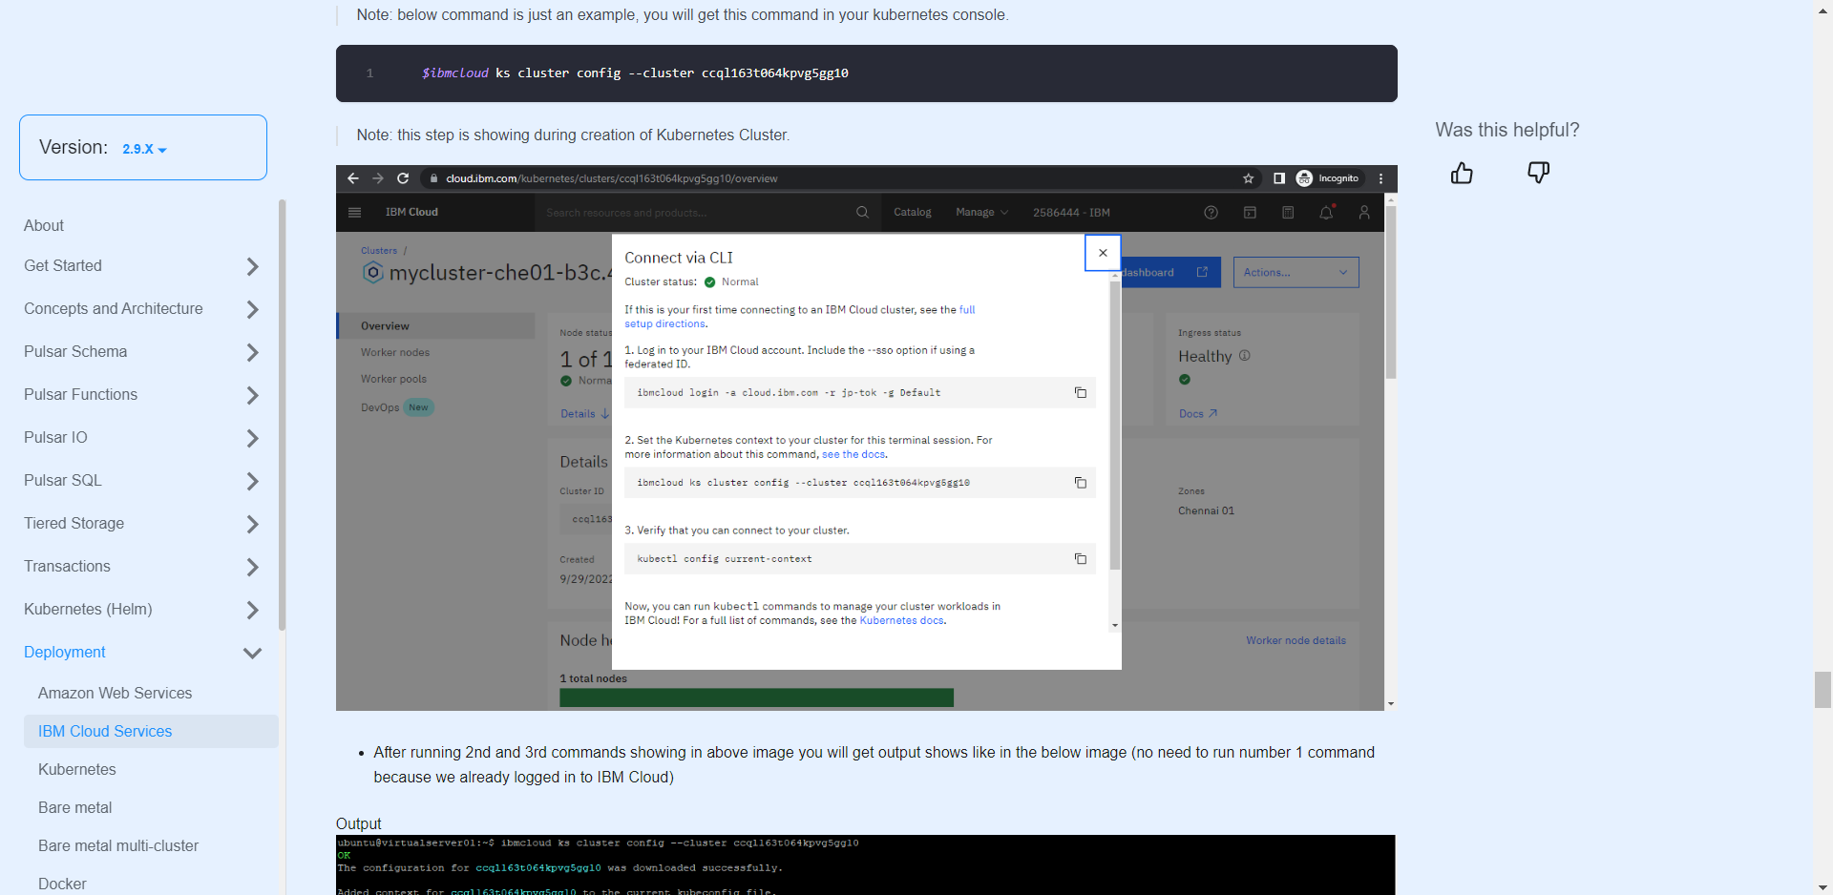
Task: Expand the Kubernetes (Helm) section
Action: click(252, 610)
